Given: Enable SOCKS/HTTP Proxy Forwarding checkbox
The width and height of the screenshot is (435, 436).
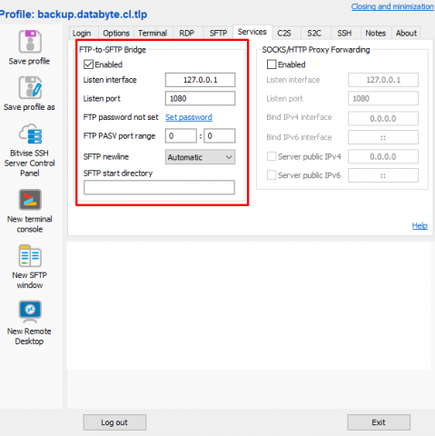Looking at the screenshot, I should coord(272,64).
